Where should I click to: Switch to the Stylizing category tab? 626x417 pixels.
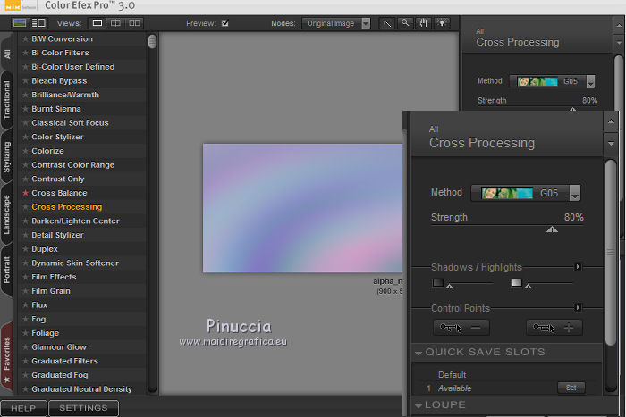coord(7,157)
